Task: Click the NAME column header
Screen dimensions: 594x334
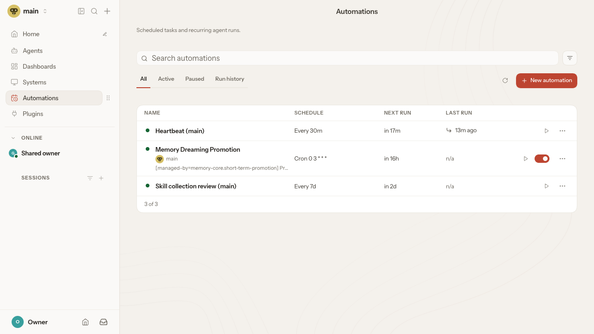Action: pos(152,113)
